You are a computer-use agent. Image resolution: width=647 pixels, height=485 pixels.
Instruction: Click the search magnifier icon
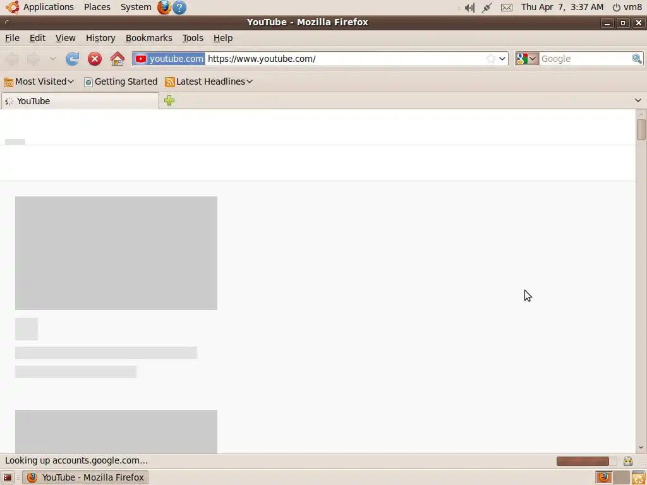(637, 59)
